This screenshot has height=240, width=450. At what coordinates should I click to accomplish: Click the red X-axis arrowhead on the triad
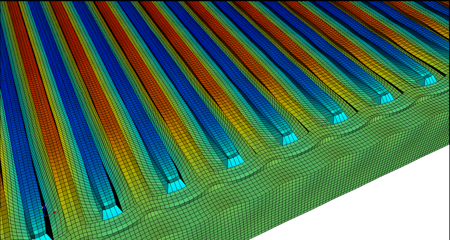54,212
